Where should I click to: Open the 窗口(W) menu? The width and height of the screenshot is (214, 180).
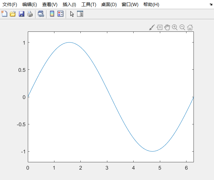[130, 5]
